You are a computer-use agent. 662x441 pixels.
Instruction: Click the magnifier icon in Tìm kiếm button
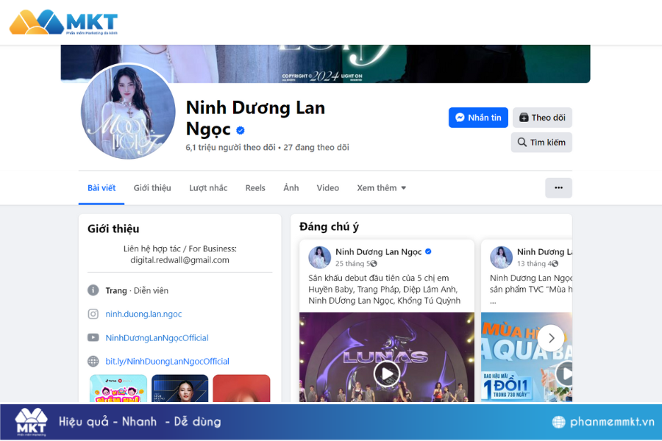click(522, 143)
